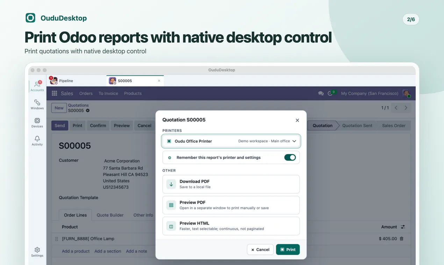Screen dimensions: 444x265
Task: Switch to the S00005 tab
Action: pos(135,81)
